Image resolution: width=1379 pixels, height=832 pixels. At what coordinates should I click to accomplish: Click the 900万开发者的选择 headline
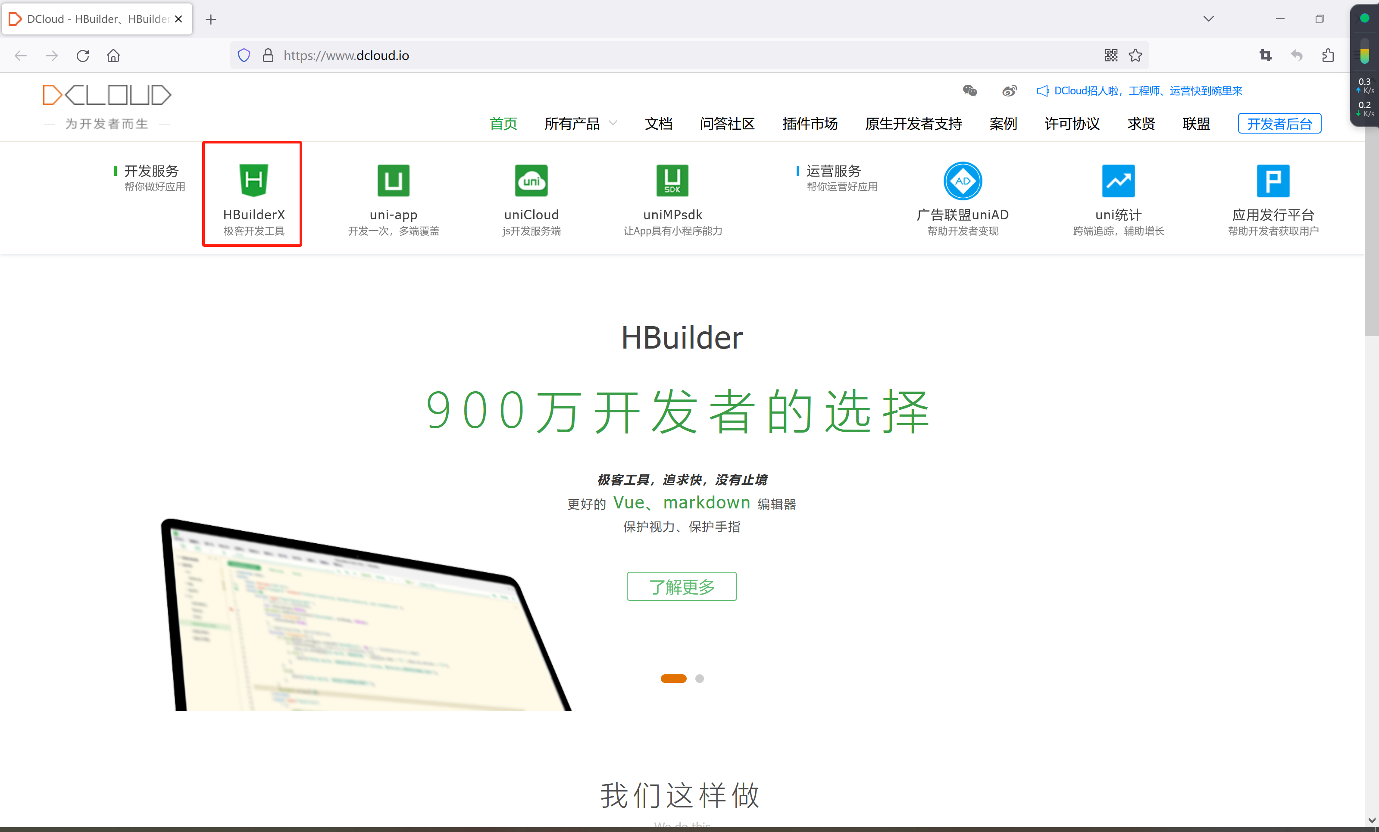click(679, 412)
